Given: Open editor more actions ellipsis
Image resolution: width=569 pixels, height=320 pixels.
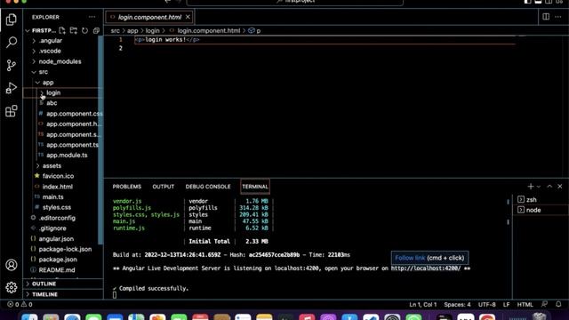Looking at the screenshot, I should click(558, 17).
